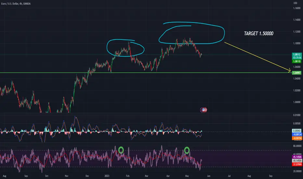The image size is (303, 179).
Task: Click the 1.14000 price axis label
Action: click(x=297, y=20)
